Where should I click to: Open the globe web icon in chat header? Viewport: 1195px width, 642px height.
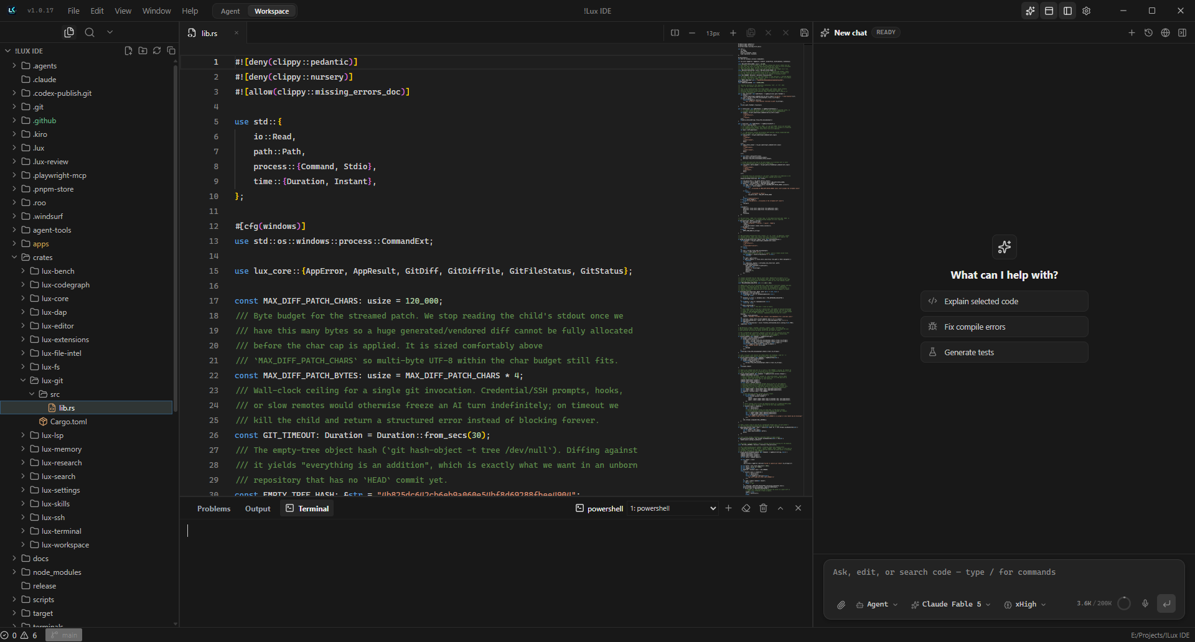coord(1165,33)
